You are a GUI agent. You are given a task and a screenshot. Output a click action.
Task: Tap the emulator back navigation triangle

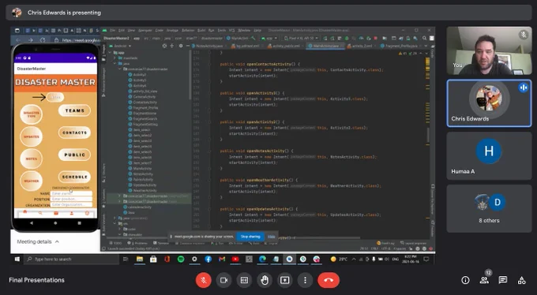(x=32, y=223)
